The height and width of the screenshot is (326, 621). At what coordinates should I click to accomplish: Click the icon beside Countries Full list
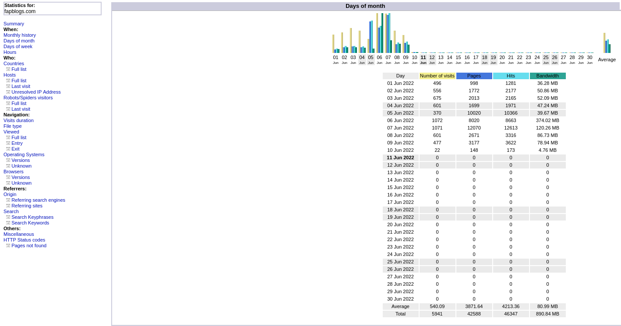click(8, 69)
